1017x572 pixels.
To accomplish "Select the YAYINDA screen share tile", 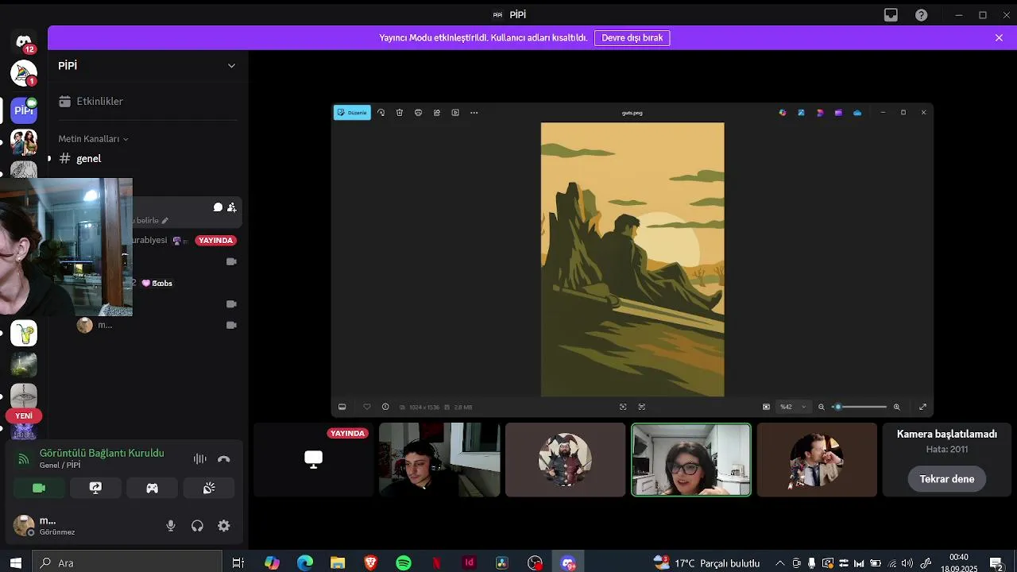I will click(x=313, y=460).
